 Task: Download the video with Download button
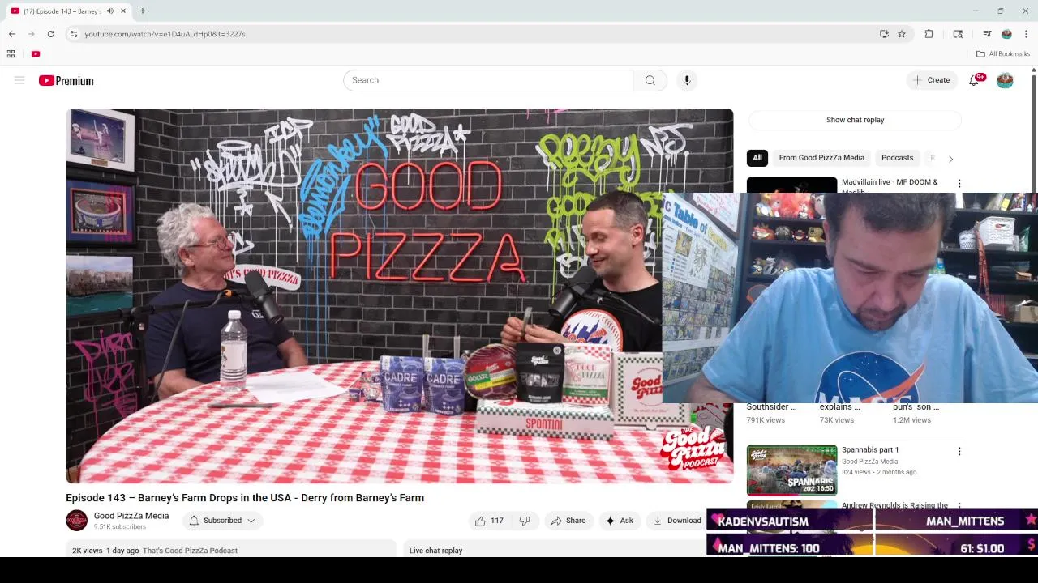tap(676, 521)
